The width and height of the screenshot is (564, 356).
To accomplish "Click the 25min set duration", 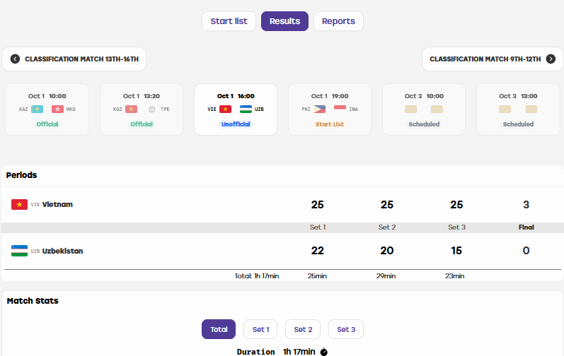I will (317, 276).
